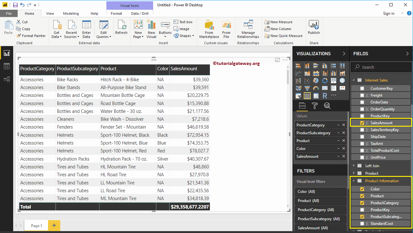Collapse the Internet Sales table in Fields
413x233 pixels.
353,80
